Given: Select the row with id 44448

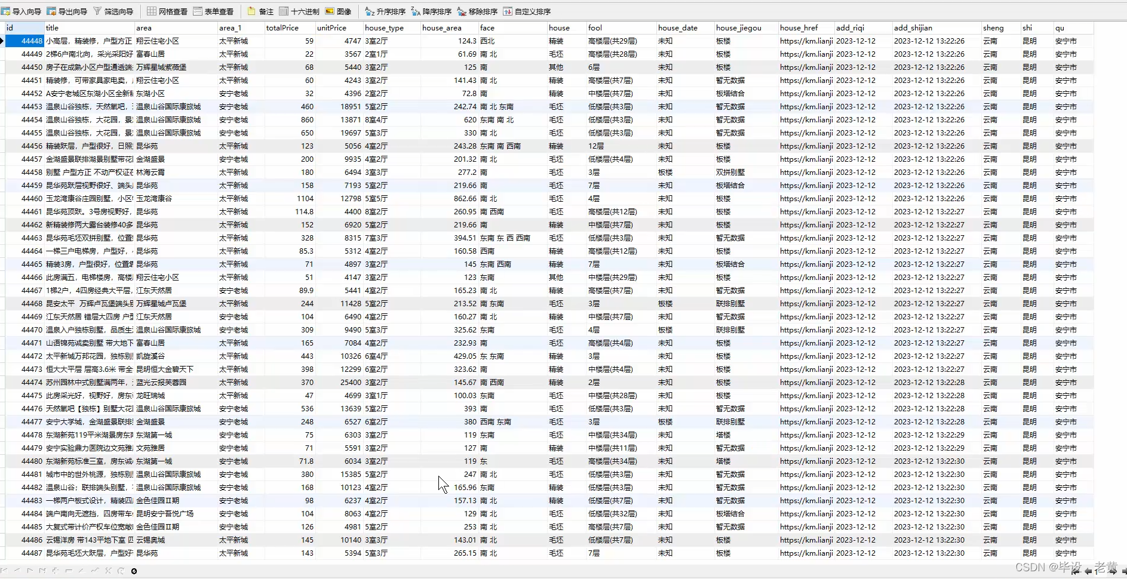Looking at the screenshot, I should click(549, 41).
